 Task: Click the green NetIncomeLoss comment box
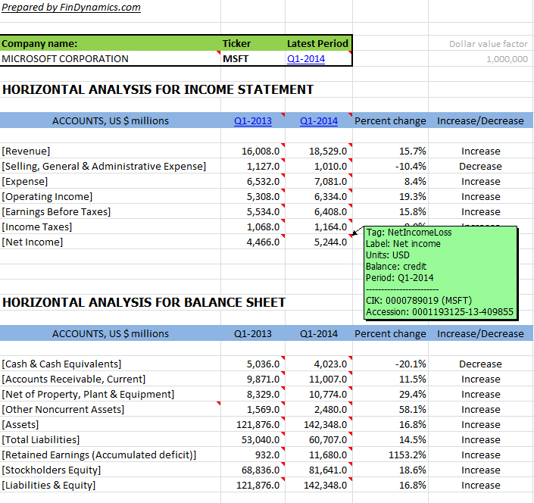(x=440, y=273)
